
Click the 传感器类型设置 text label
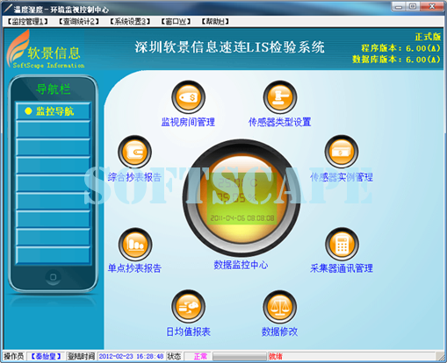click(x=279, y=122)
